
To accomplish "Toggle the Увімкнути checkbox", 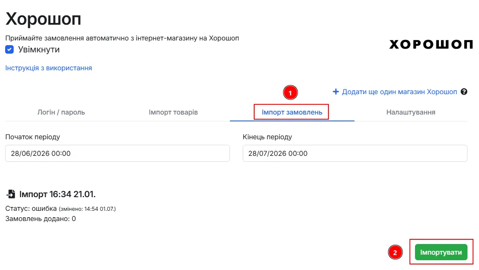I will tap(9, 49).
